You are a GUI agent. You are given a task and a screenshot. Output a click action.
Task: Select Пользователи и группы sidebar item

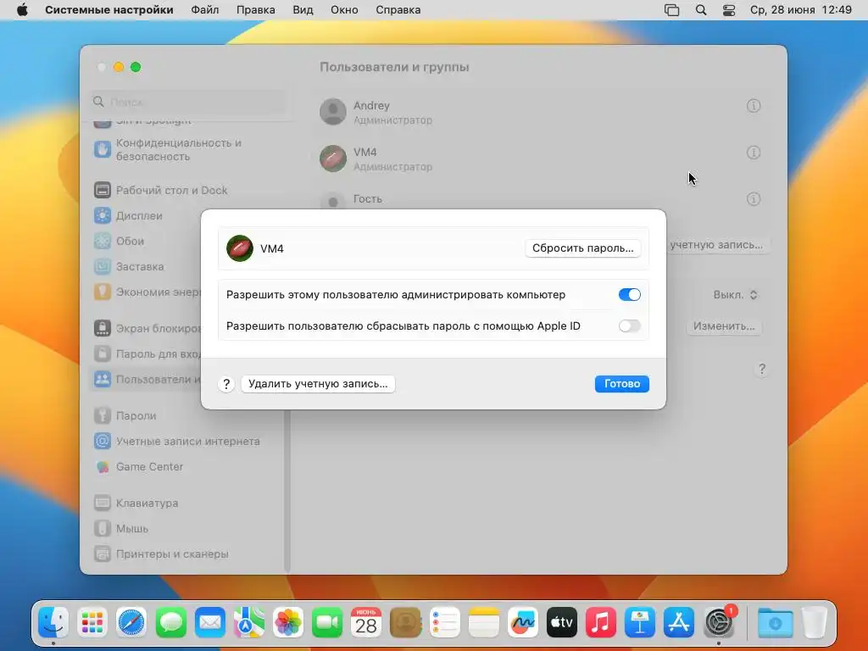145,380
